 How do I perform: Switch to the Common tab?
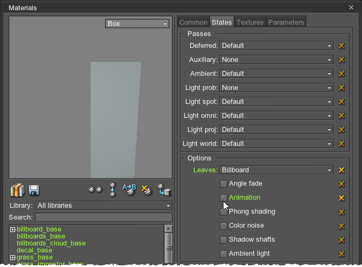(x=193, y=22)
